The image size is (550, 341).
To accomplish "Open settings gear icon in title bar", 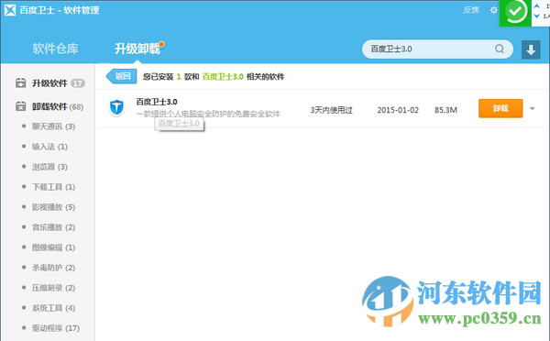I will pos(493,10).
